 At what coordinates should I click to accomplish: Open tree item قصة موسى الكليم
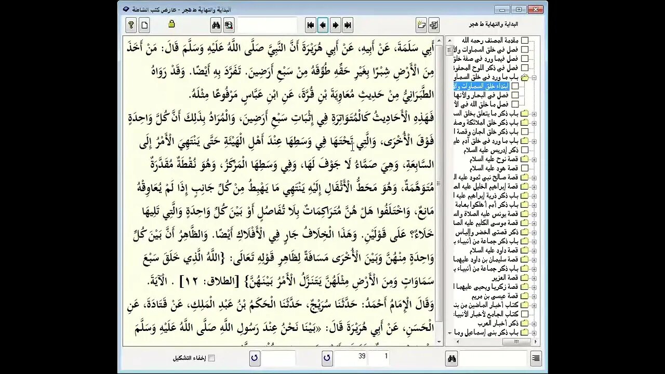point(486,223)
